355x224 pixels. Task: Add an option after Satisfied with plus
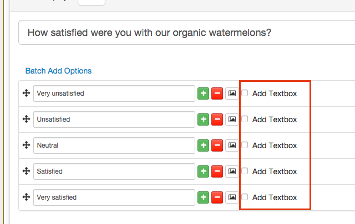point(204,171)
